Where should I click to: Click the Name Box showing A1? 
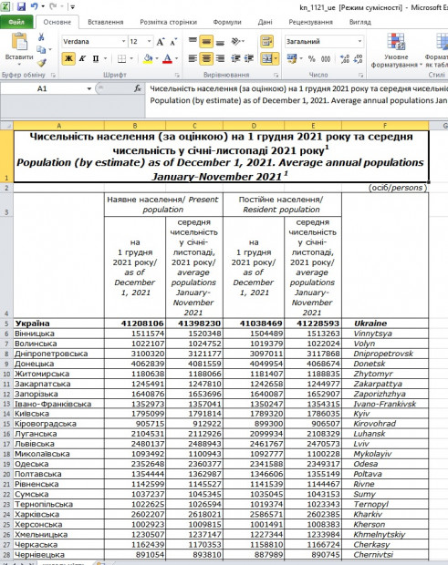click(43, 88)
